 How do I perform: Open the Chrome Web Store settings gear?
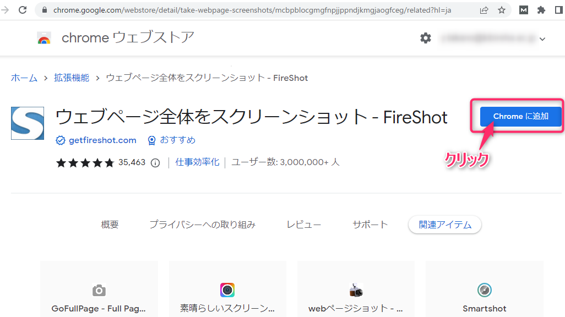(425, 38)
